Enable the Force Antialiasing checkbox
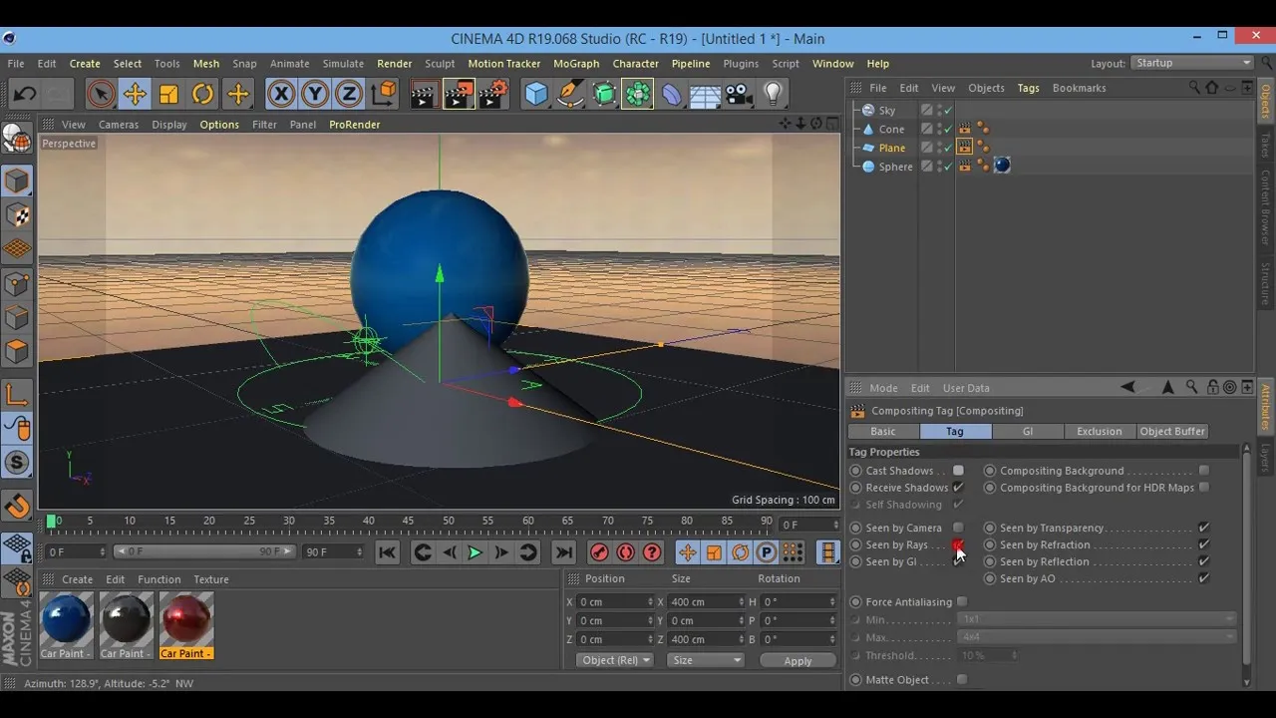The height and width of the screenshot is (718, 1276). (962, 601)
